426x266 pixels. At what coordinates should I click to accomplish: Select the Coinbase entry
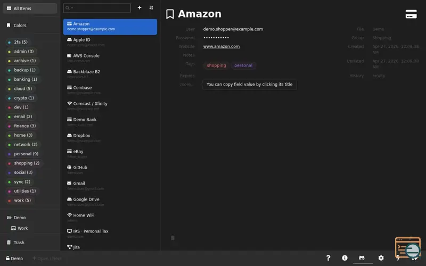click(110, 90)
